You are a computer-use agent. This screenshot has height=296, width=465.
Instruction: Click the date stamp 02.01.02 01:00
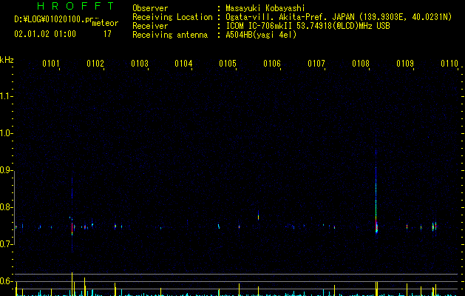point(45,34)
